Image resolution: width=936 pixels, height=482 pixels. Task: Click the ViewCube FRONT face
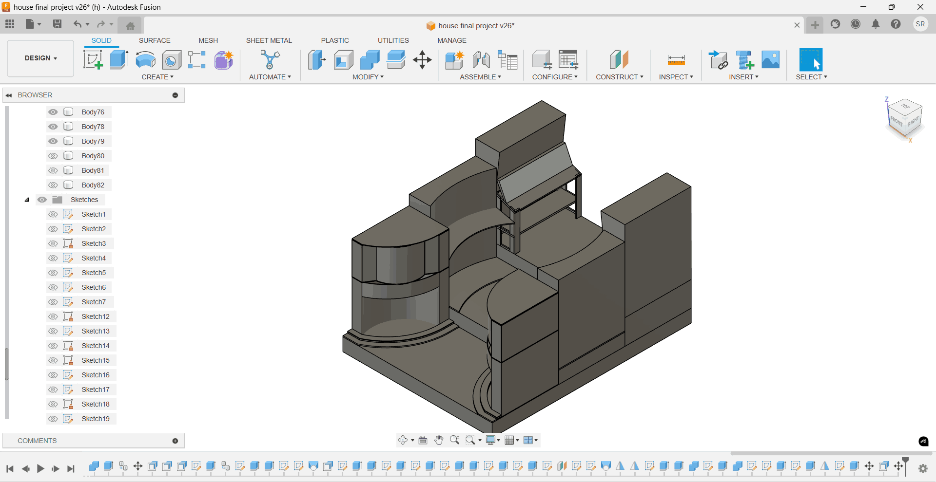coord(897,121)
